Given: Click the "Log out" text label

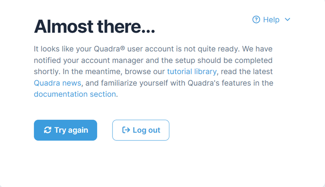Looking at the screenshot, I should click(x=146, y=130).
